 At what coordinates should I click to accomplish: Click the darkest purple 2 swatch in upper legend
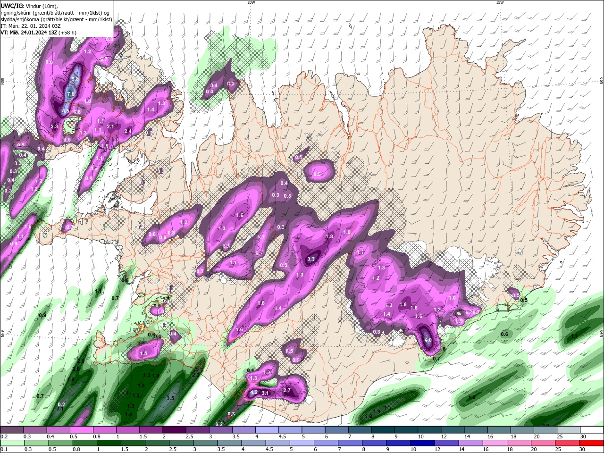pyautogui.click(x=174, y=430)
